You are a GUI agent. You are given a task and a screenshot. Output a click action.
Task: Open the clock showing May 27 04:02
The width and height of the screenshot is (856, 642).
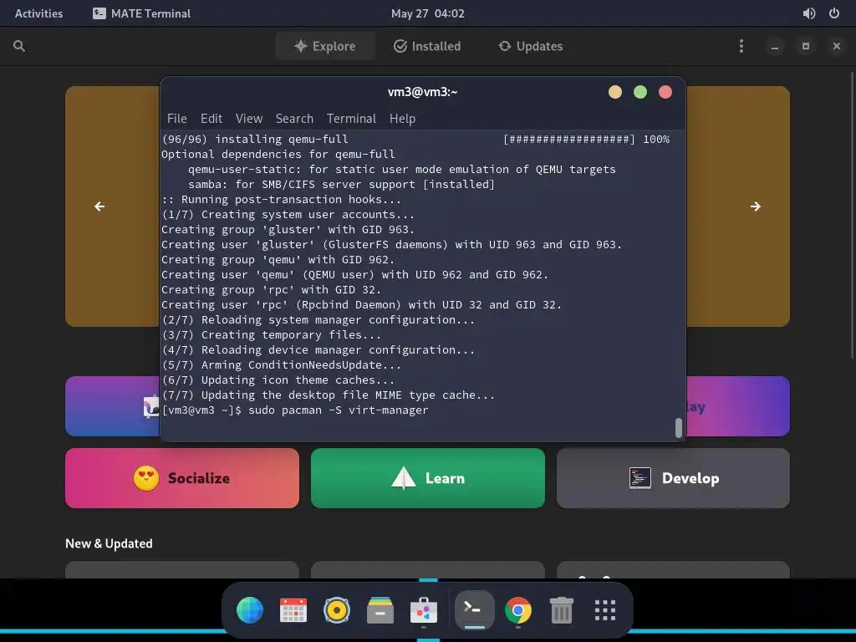point(427,13)
